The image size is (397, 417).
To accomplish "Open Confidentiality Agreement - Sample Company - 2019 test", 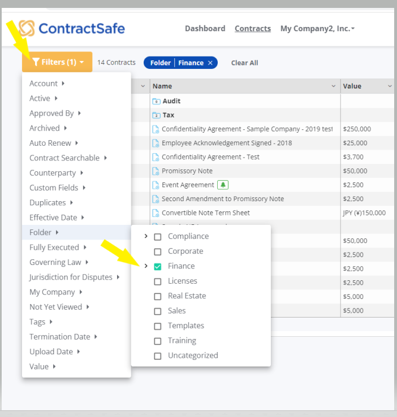I will (247, 129).
